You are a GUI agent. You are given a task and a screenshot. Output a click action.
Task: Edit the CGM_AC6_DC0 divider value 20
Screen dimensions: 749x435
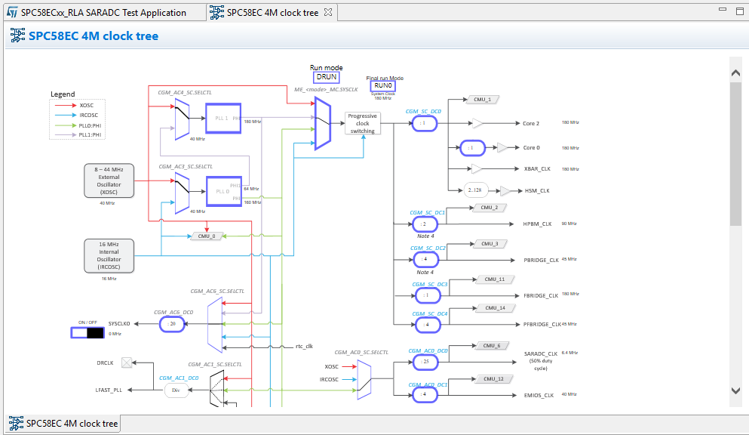pos(172,324)
